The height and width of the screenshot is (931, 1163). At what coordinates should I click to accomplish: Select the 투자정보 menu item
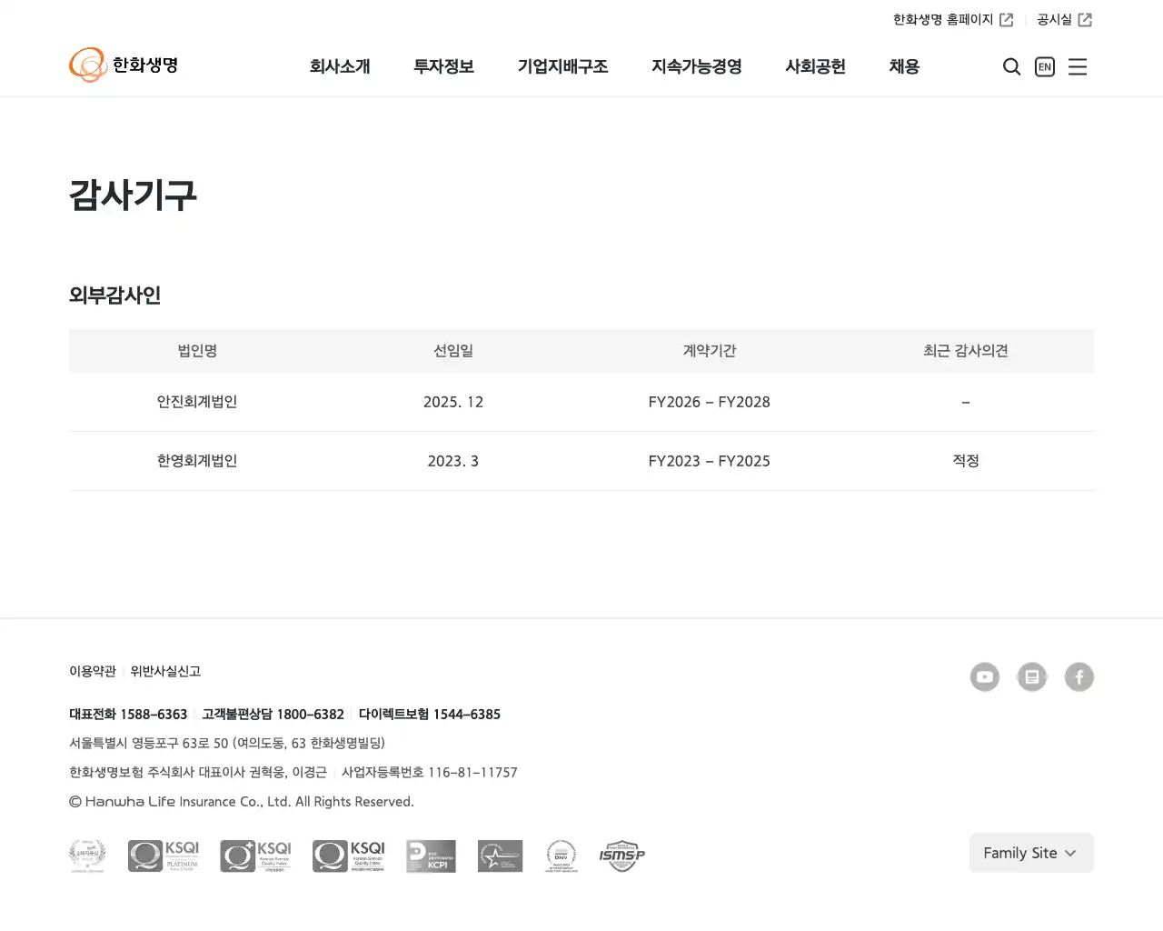coord(443,66)
